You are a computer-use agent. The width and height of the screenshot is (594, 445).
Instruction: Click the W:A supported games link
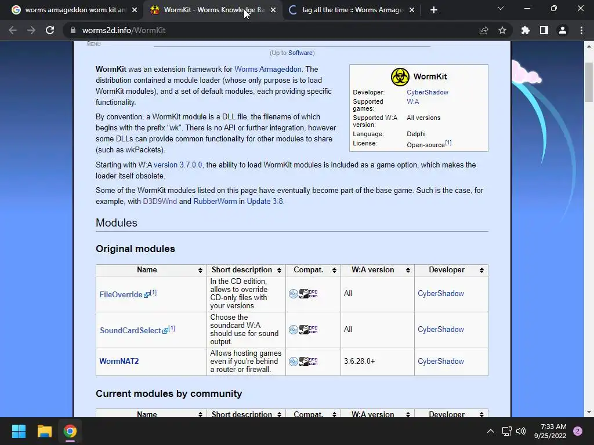click(413, 101)
